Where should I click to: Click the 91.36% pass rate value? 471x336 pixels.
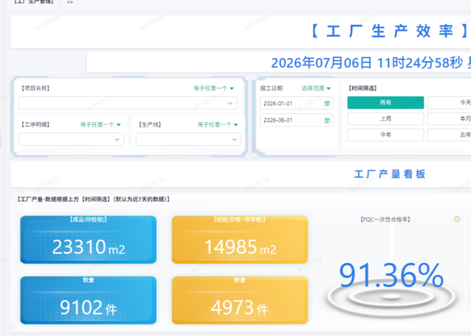pyautogui.click(x=391, y=275)
